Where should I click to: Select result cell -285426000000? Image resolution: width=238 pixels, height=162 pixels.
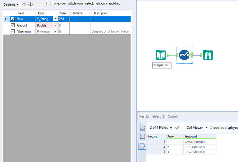[x=200, y=142]
